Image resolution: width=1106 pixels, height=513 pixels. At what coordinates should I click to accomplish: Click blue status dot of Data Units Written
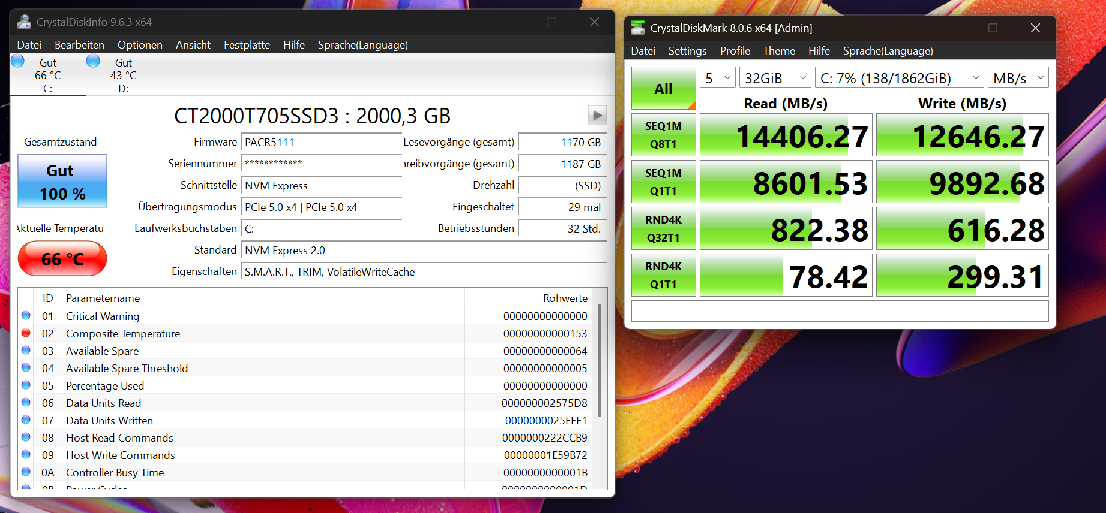[x=26, y=420]
